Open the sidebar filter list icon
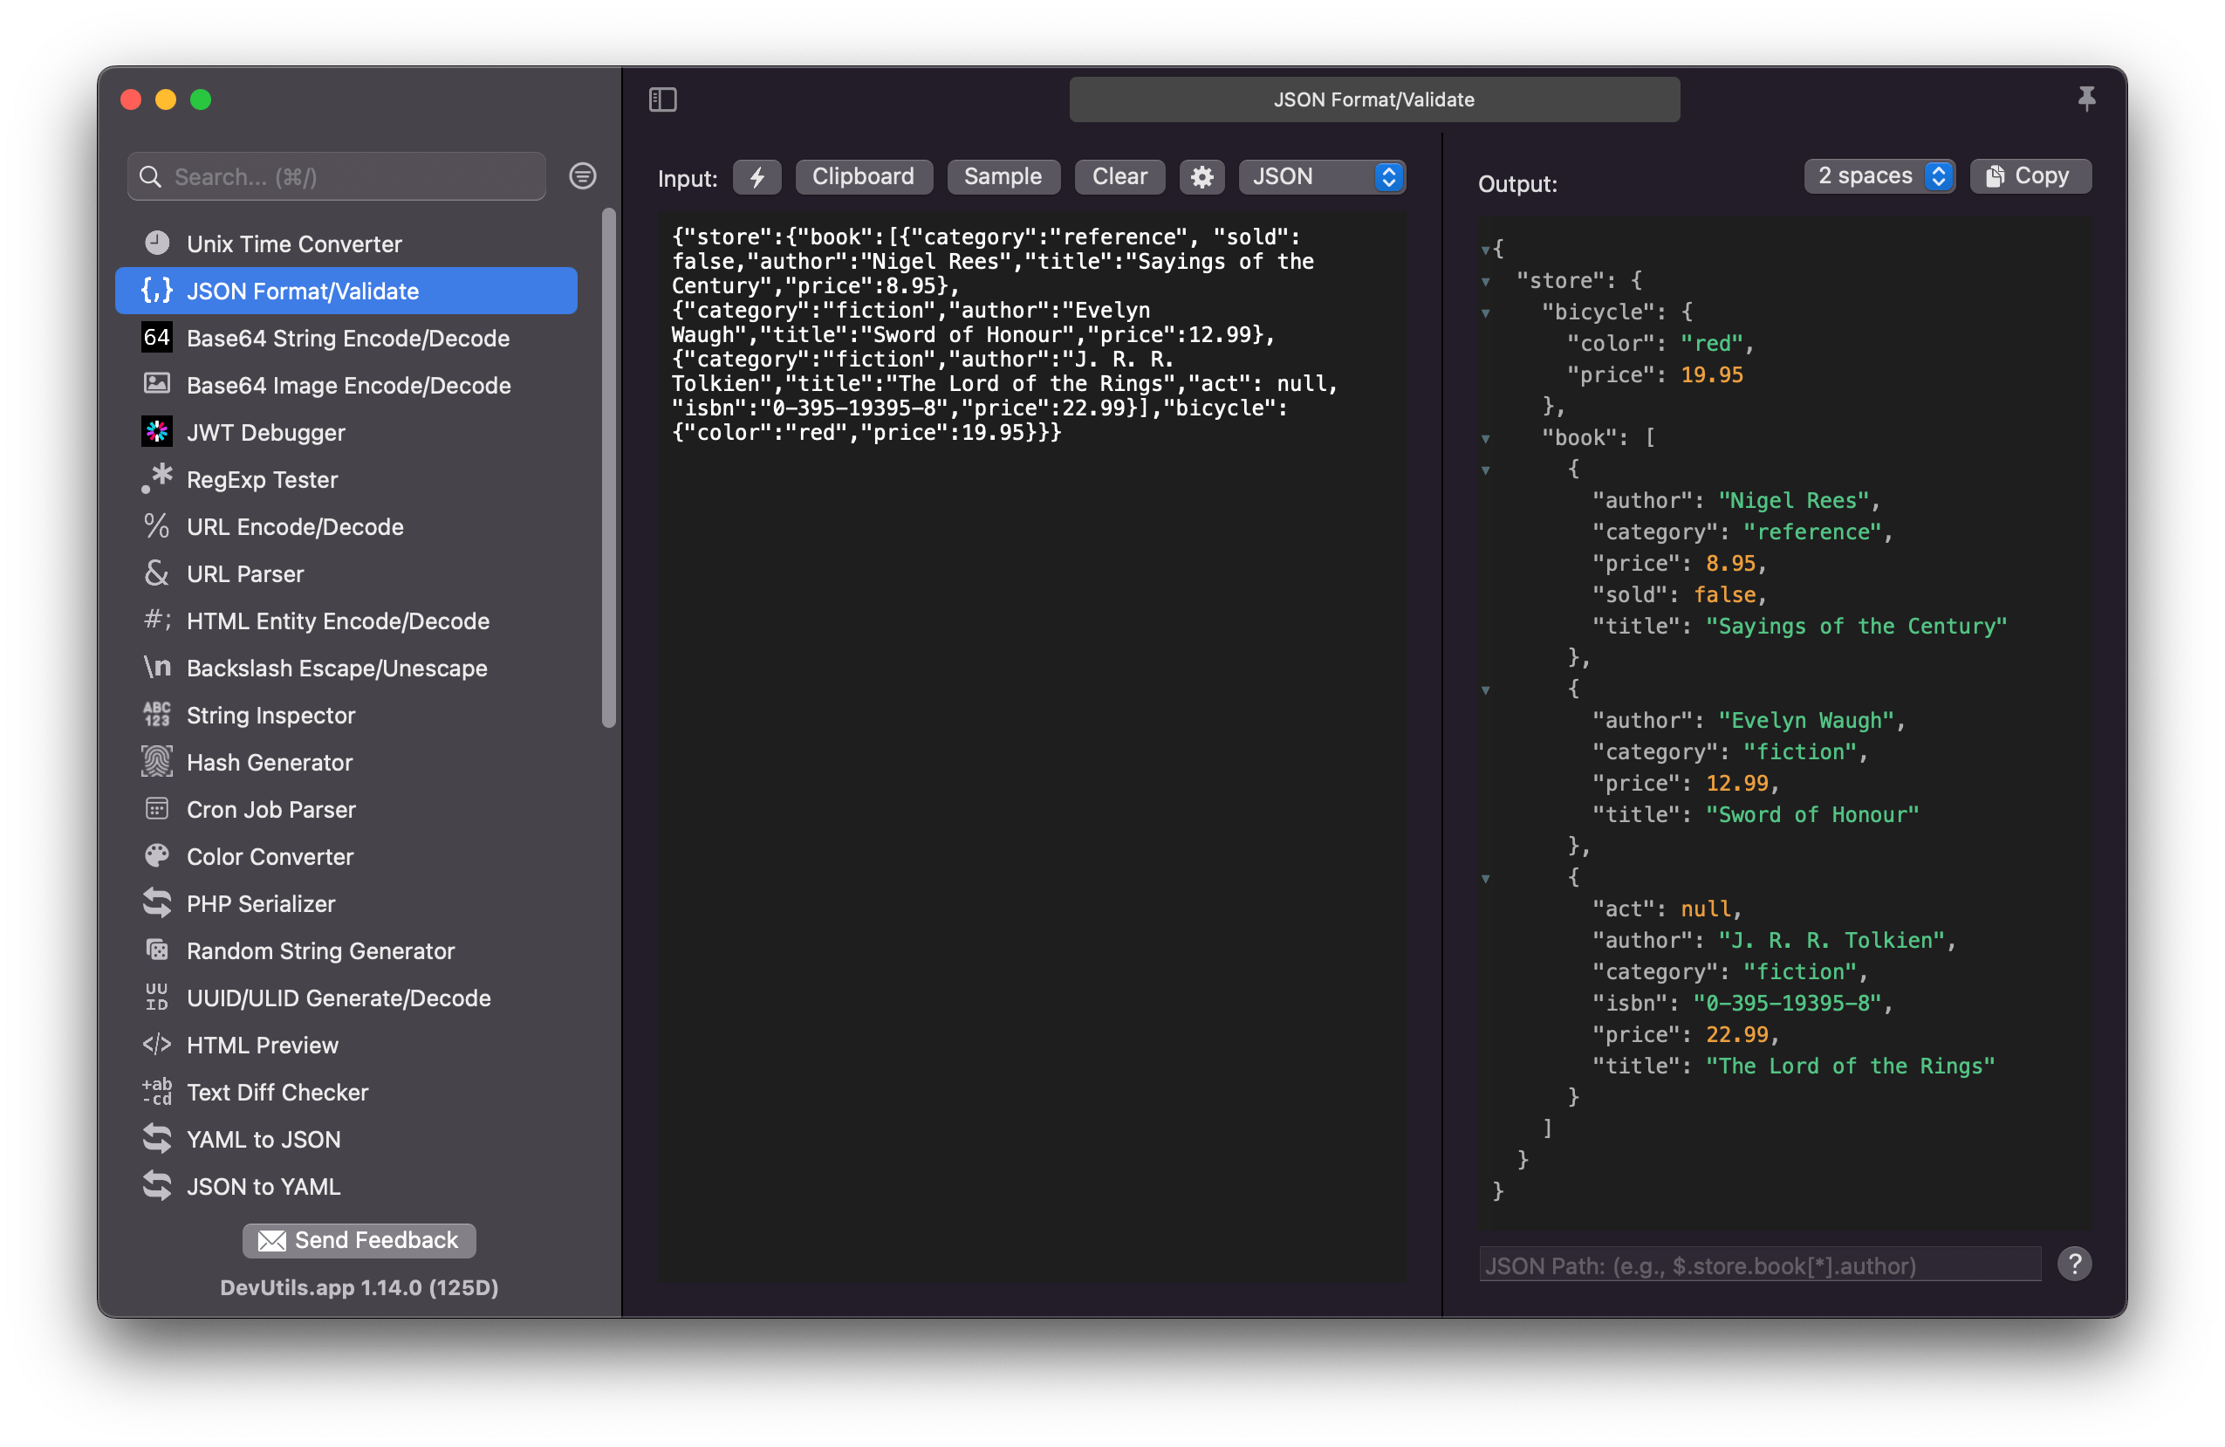The height and width of the screenshot is (1447, 2225). [583, 175]
